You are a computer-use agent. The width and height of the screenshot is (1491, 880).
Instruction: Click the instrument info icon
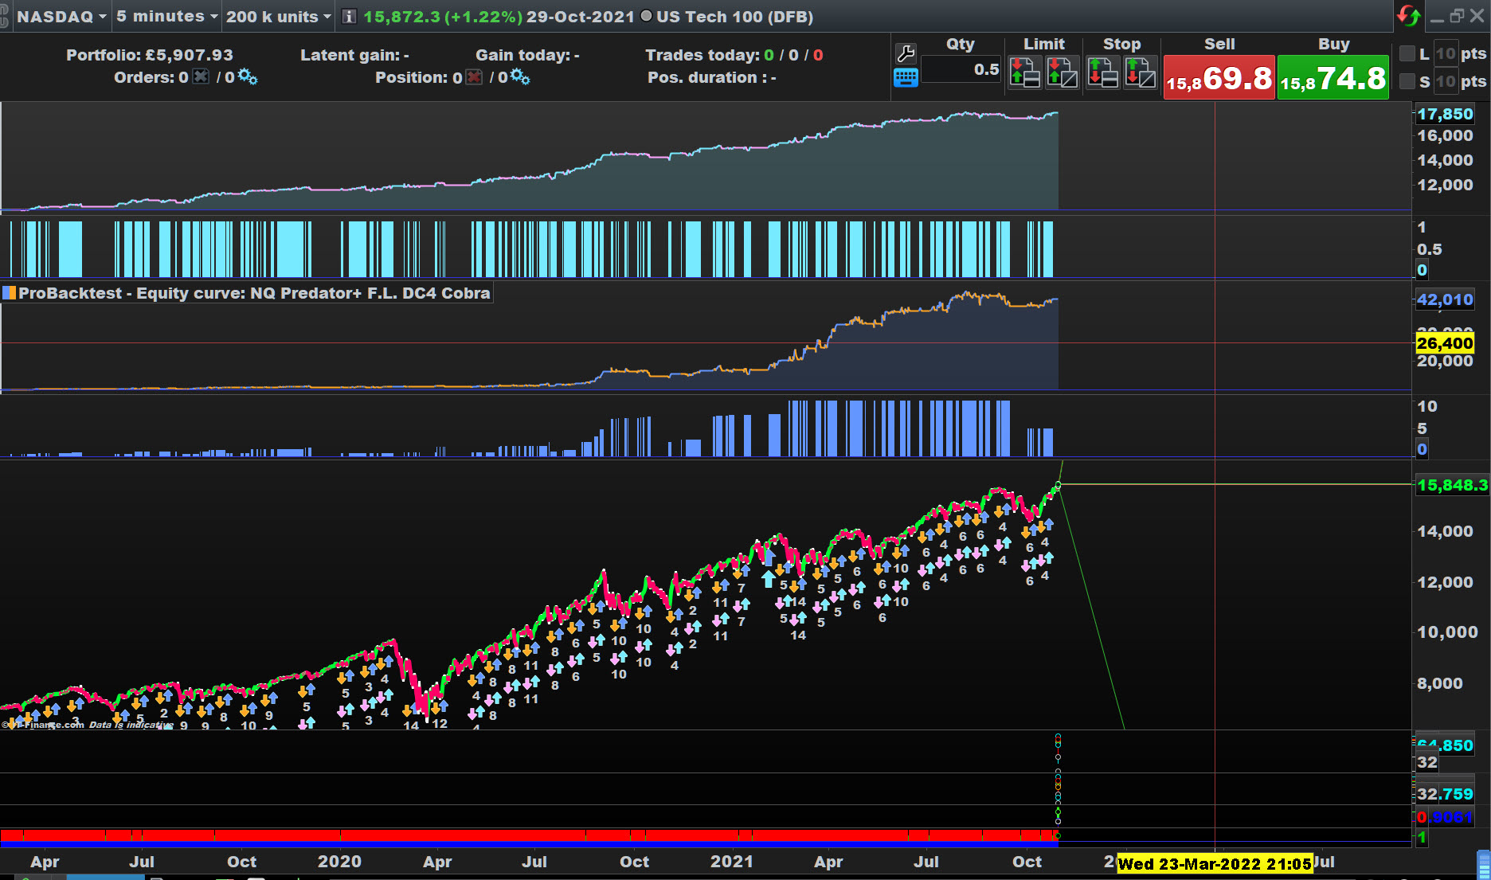(x=349, y=17)
